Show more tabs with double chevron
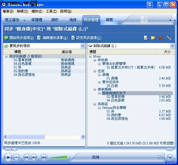This screenshot has height=165, width=178. (175, 20)
